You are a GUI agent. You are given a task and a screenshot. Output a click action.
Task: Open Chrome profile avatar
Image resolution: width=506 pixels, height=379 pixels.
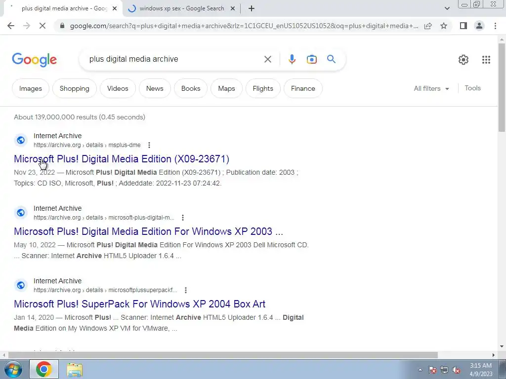479,26
